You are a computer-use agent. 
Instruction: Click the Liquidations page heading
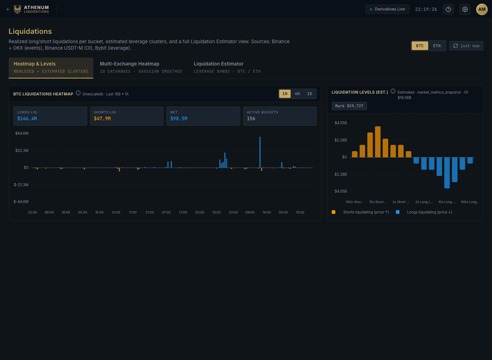[30, 31]
